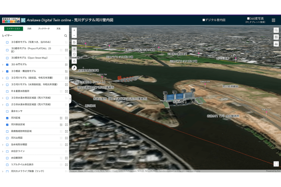Expand 河川カメラライブ映像 layer group
The width and height of the screenshot is (281, 187).
coord(3,171)
